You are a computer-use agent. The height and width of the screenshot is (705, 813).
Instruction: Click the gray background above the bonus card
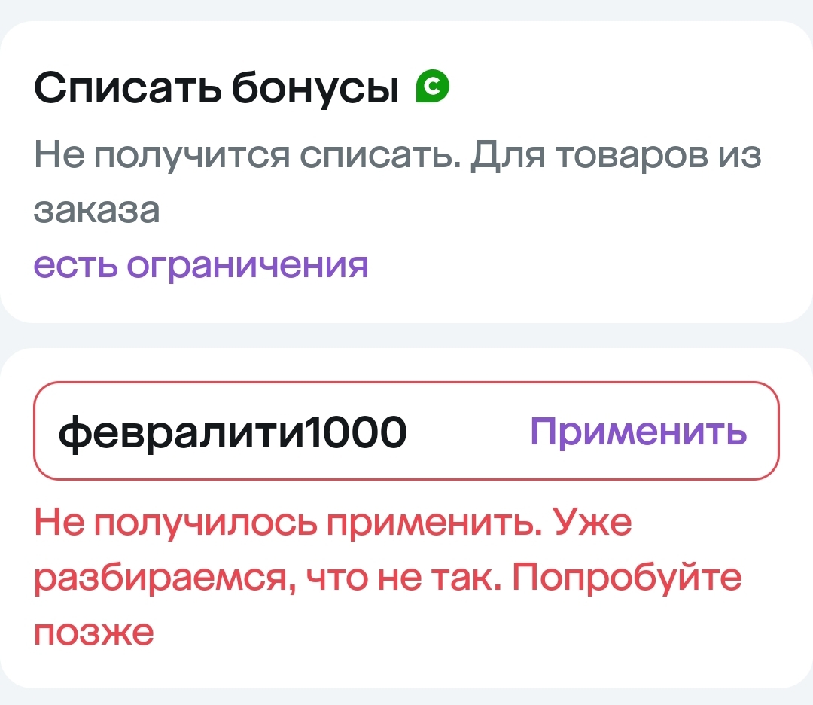coord(406,9)
